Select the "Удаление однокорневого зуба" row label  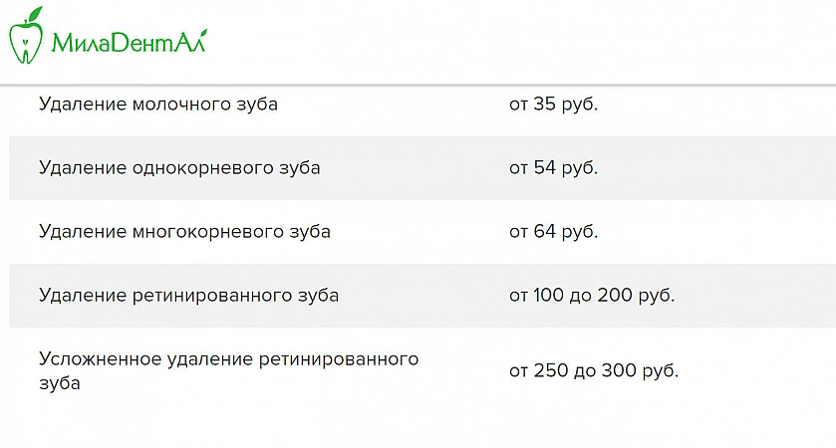179,167
